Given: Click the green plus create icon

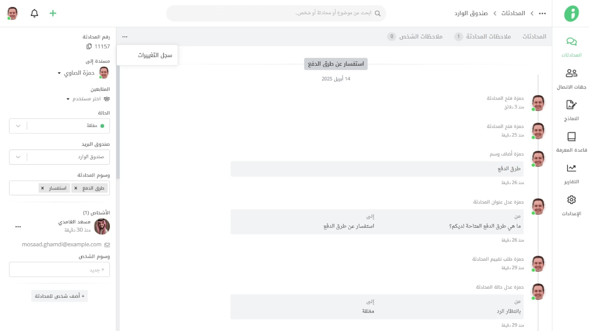Looking at the screenshot, I should (53, 13).
